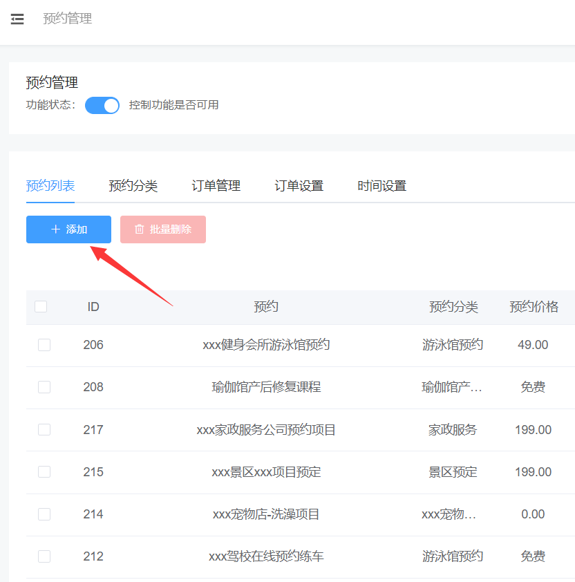Viewport: 575px width, 582px height.
Task: Select the checkbox for row 208
Action: click(x=44, y=387)
